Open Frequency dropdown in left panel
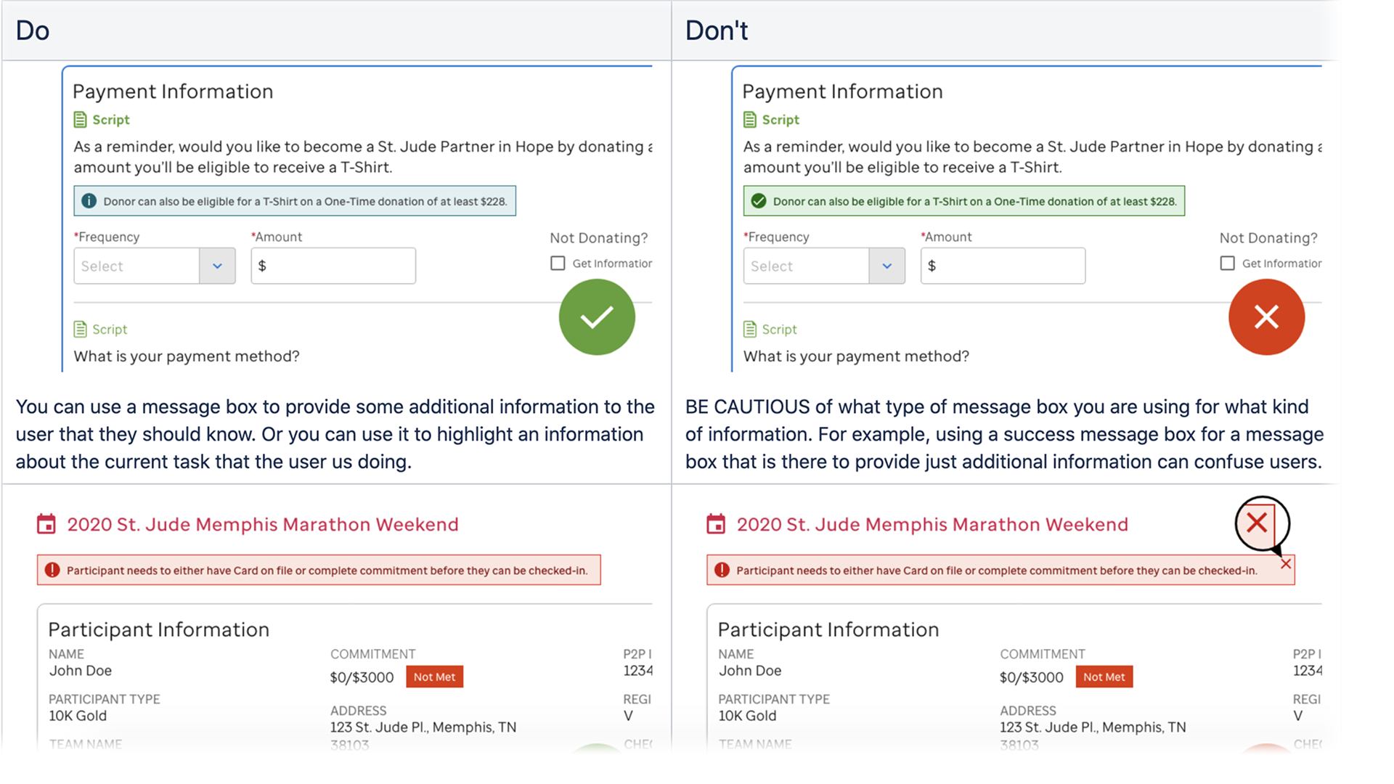This screenshot has height=784, width=1394. [x=217, y=266]
